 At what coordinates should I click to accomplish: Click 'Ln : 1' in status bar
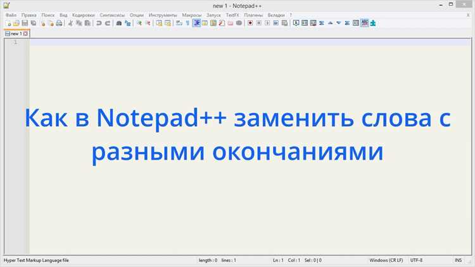(x=278, y=260)
